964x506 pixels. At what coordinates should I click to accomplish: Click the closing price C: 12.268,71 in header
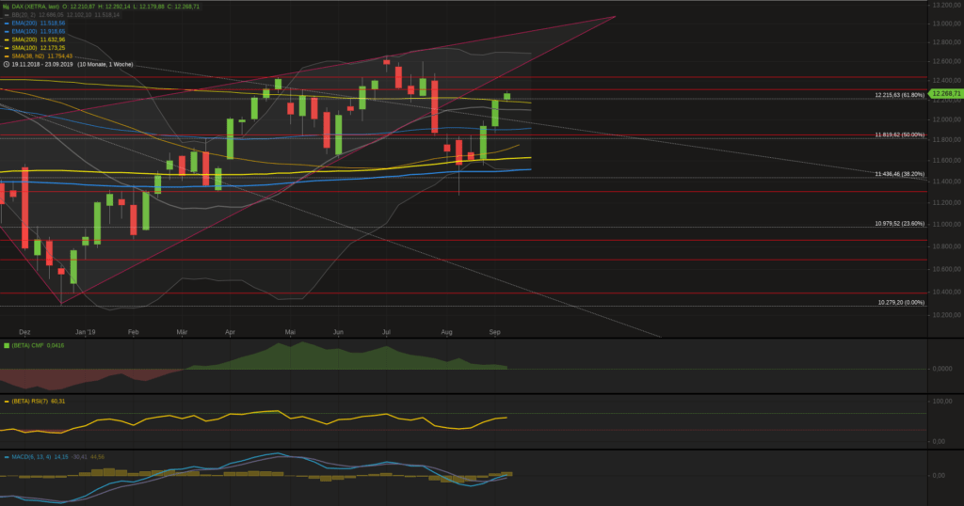183,7
